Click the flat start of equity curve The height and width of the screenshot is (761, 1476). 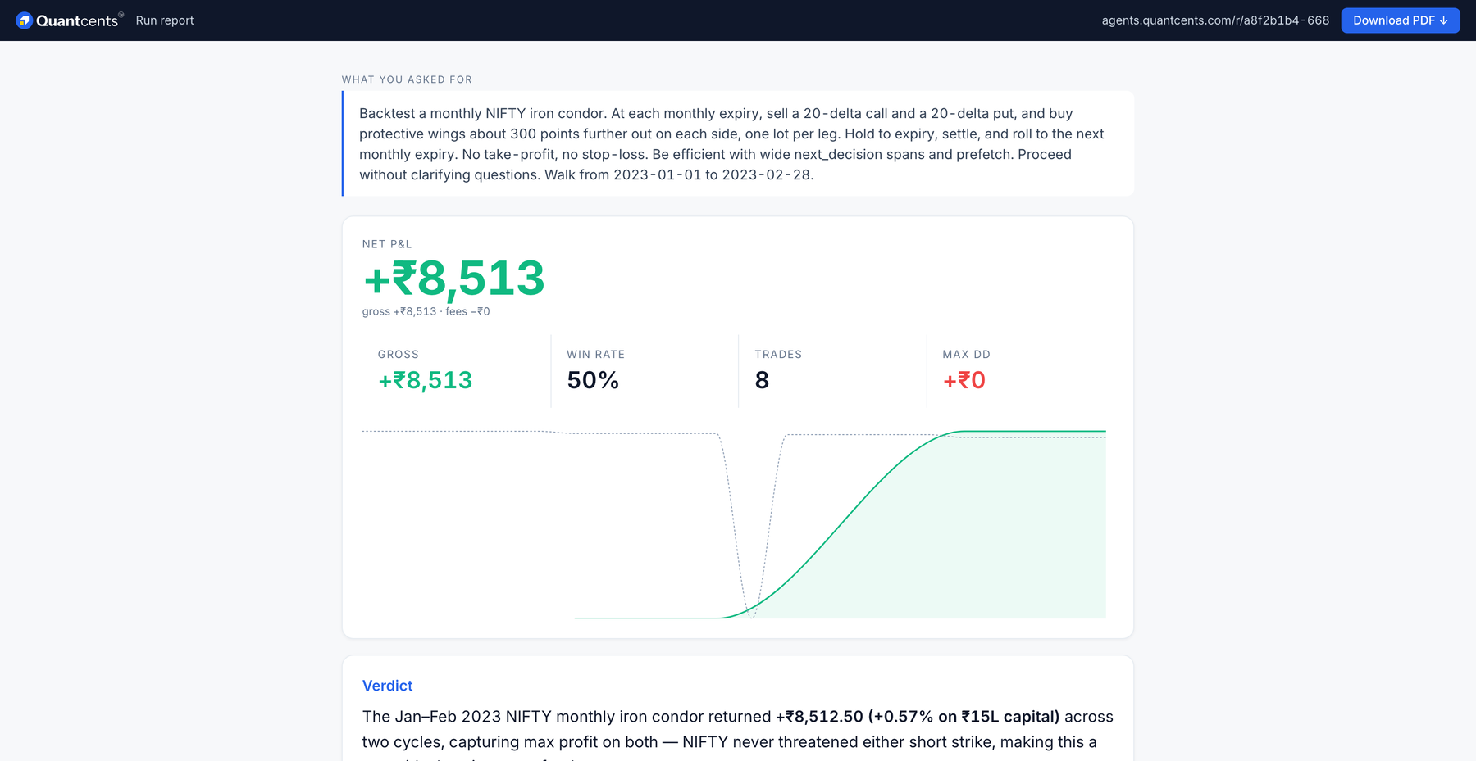click(648, 618)
